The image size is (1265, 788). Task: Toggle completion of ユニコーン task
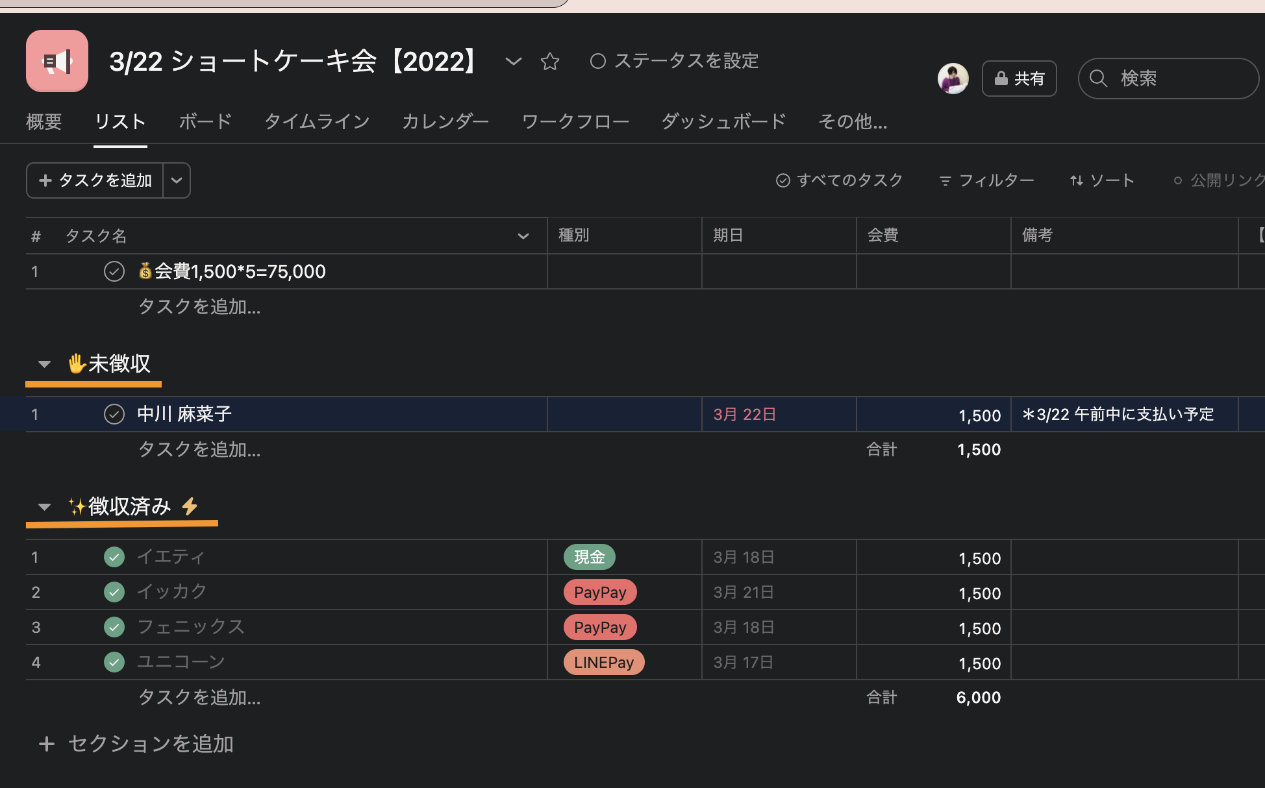click(x=114, y=662)
